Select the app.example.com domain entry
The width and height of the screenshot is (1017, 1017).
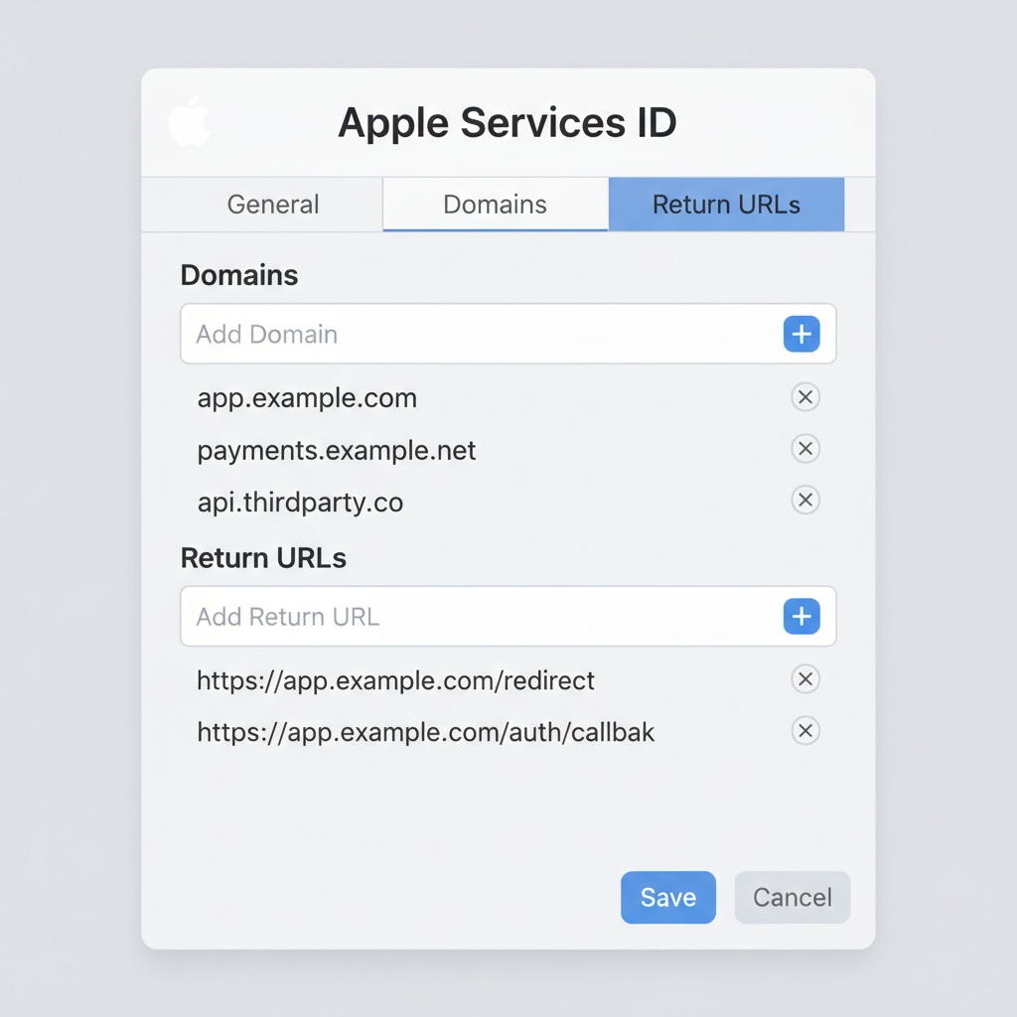click(x=307, y=397)
